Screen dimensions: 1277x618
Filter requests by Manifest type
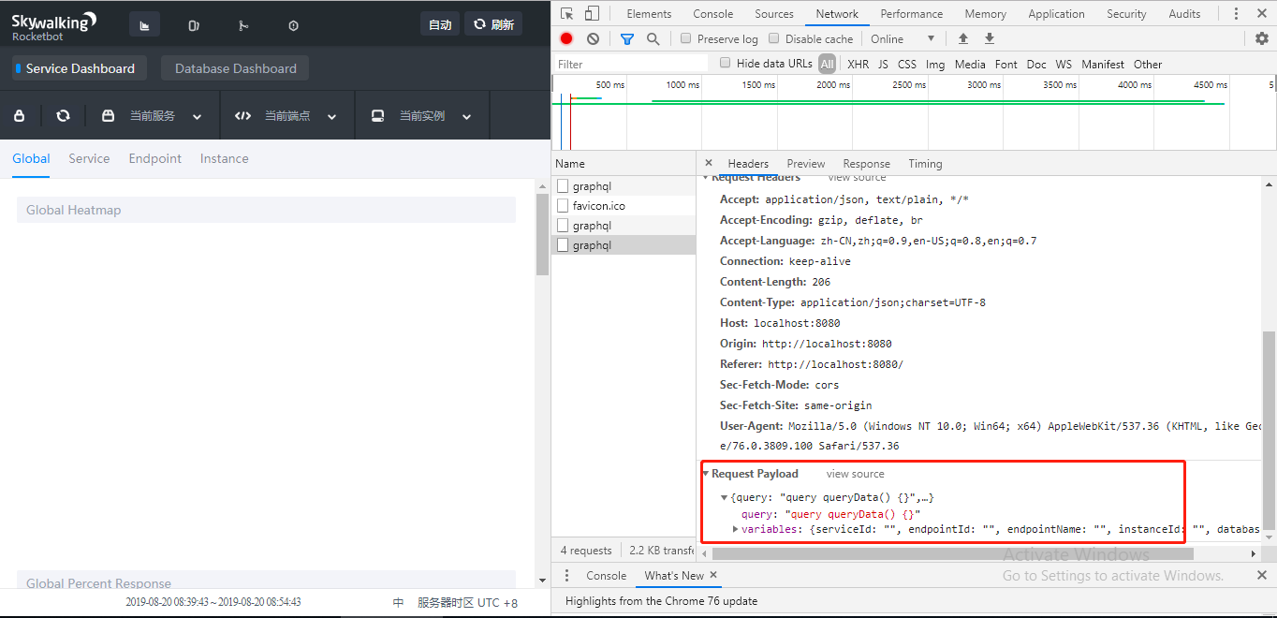pyautogui.click(x=1103, y=64)
